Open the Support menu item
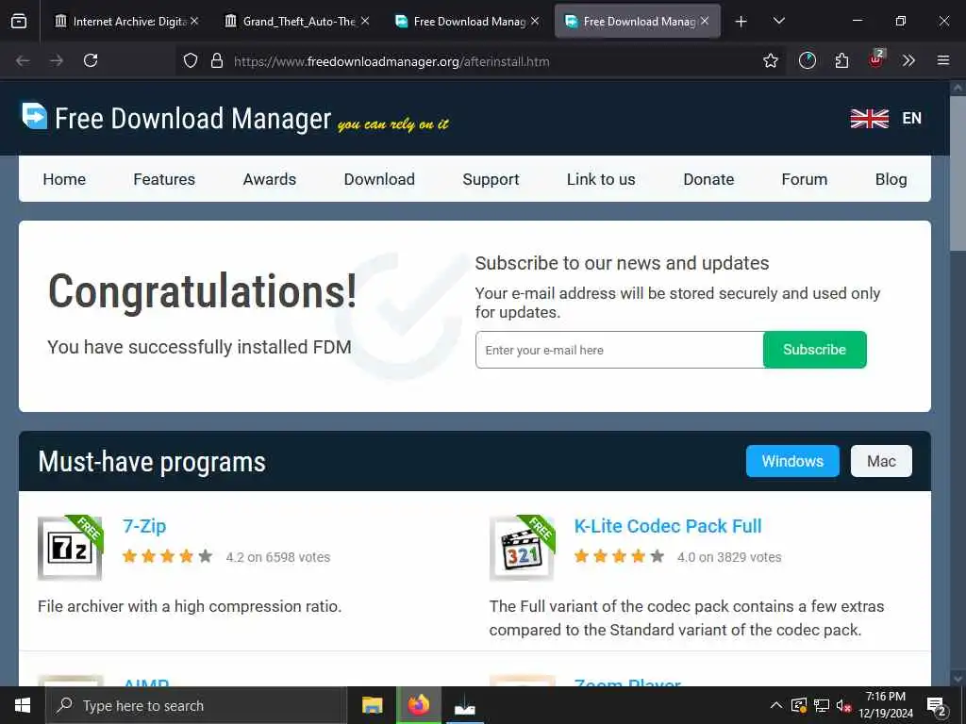 pos(491,179)
